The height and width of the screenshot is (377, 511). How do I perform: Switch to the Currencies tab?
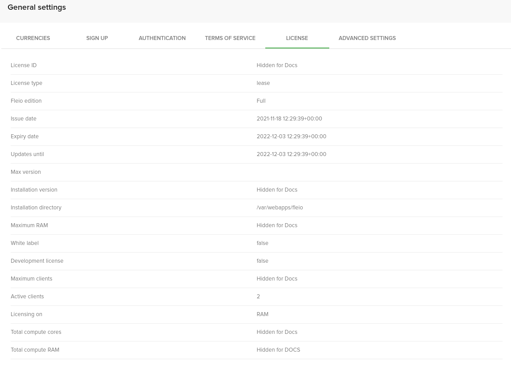(33, 38)
